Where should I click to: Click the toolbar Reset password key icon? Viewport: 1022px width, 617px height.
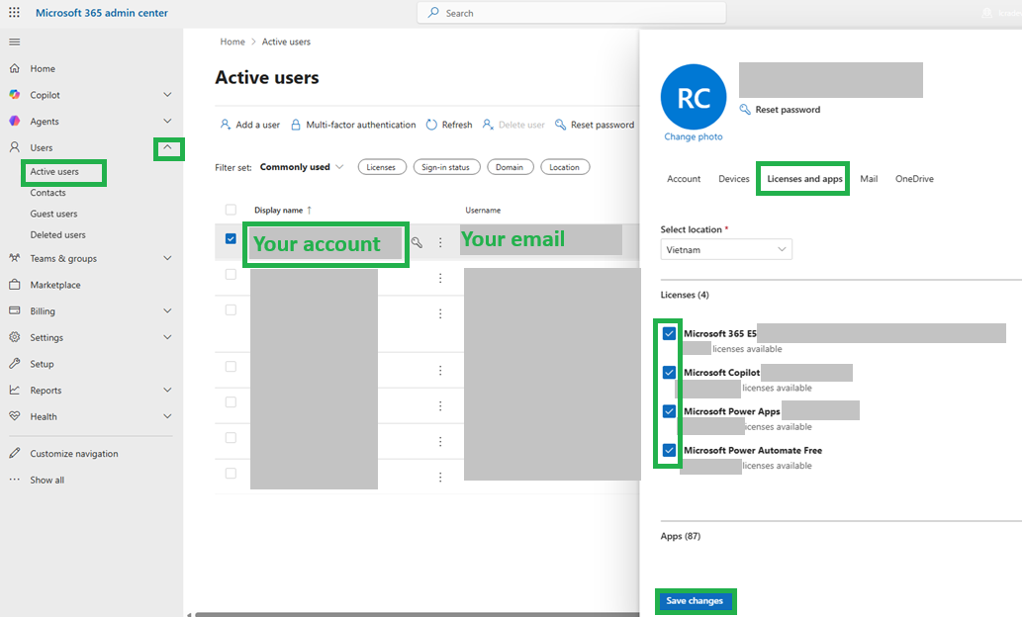coord(560,125)
